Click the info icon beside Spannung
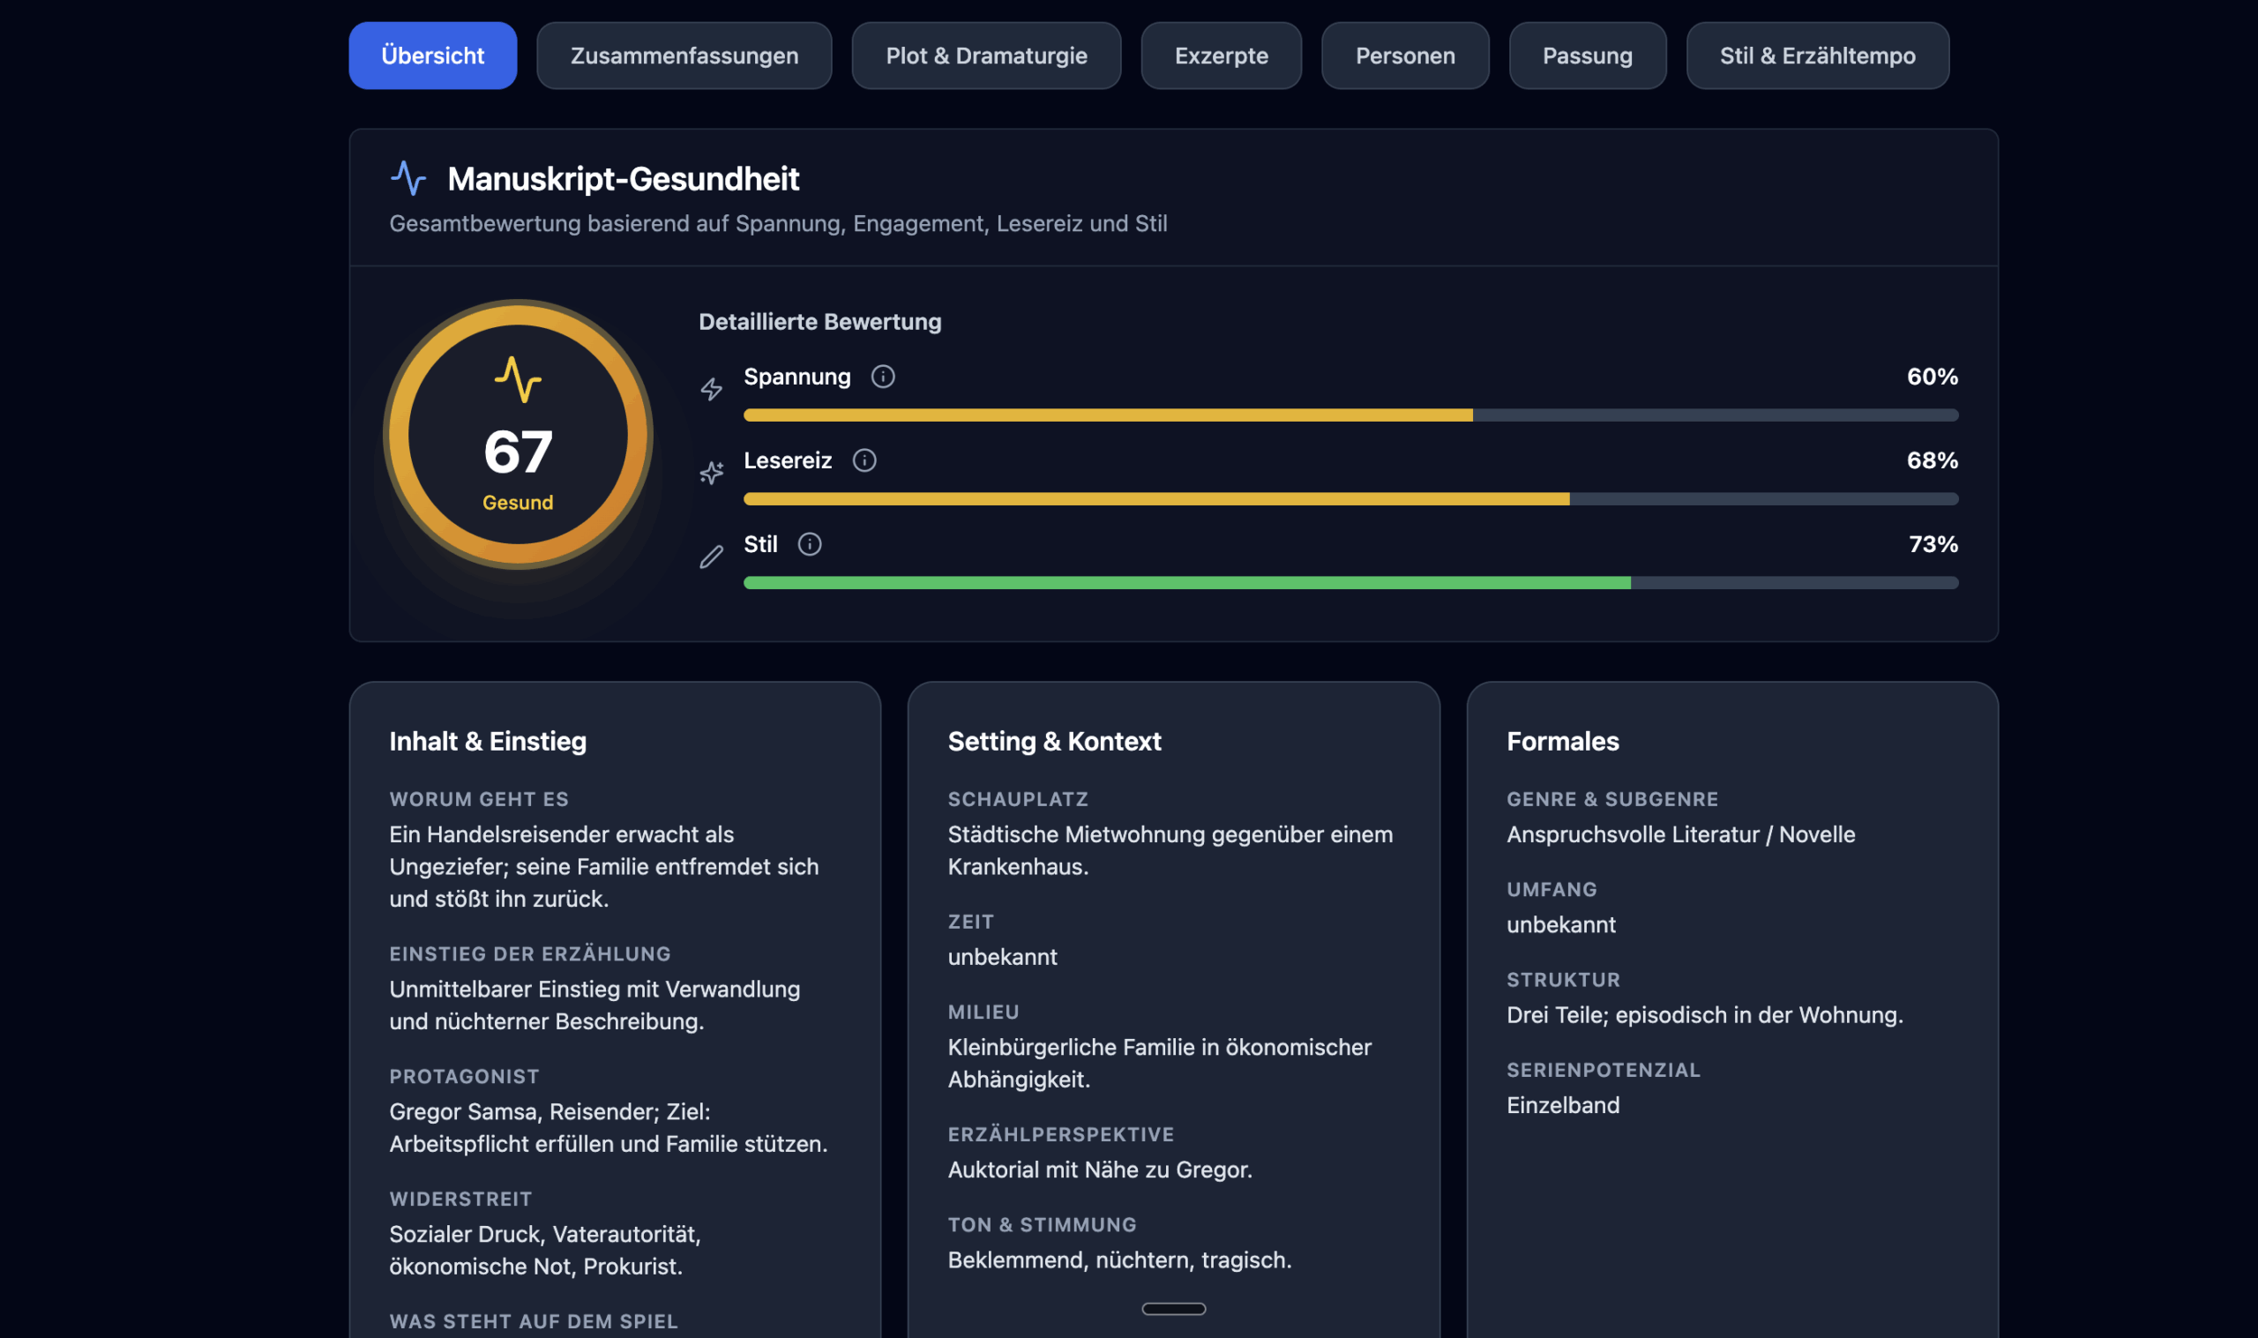Image resolution: width=2258 pixels, height=1338 pixels. coord(882,377)
